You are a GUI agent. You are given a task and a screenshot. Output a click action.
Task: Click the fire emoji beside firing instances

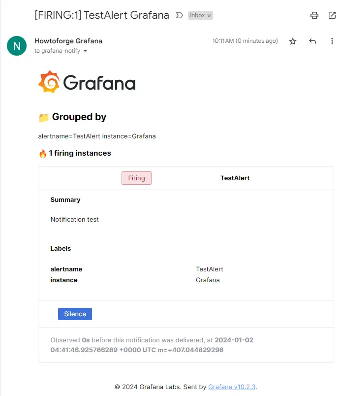point(42,153)
